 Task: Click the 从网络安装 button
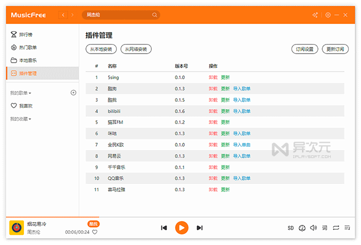(136, 49)
